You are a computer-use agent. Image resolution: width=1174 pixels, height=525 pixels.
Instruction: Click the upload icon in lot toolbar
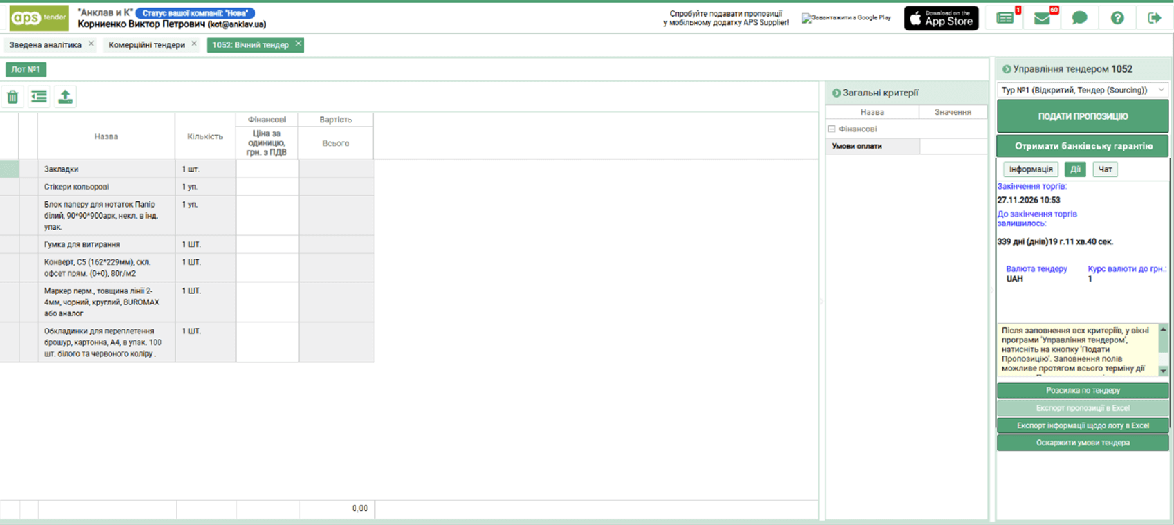65,97
